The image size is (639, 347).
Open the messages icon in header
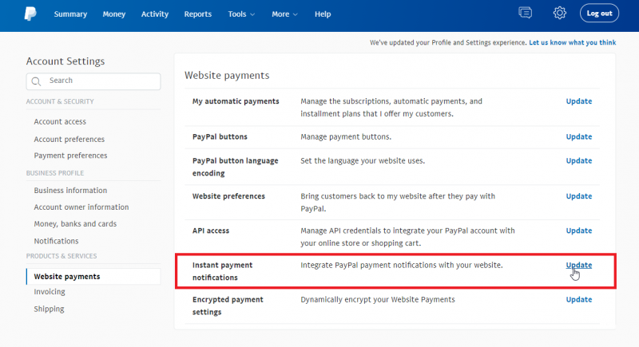point(526,13)
